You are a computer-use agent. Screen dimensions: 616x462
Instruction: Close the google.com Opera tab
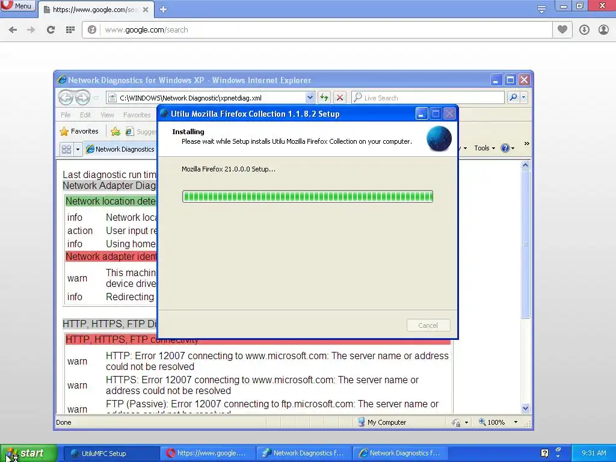(146, 10)
